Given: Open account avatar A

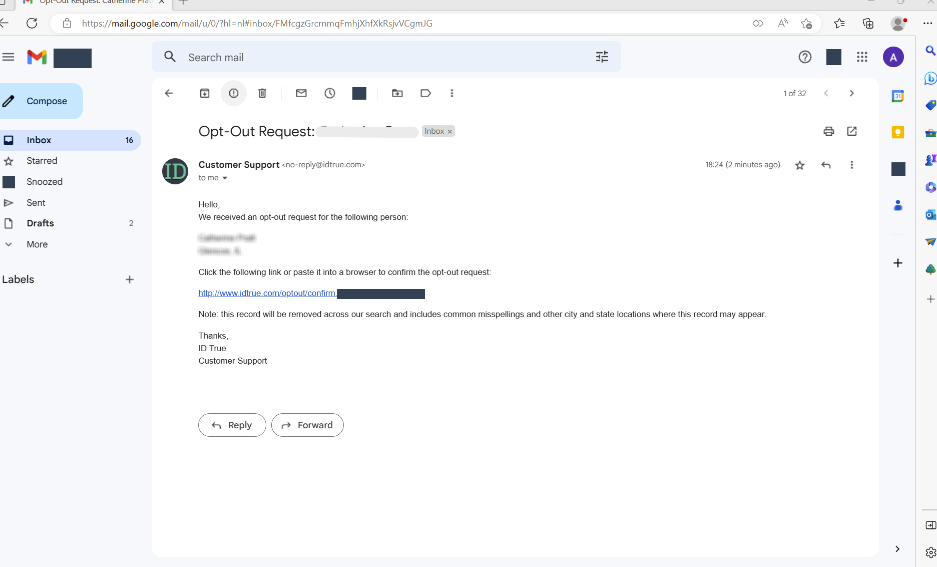Looking at the screenshot, I should [x=893, y=57].
